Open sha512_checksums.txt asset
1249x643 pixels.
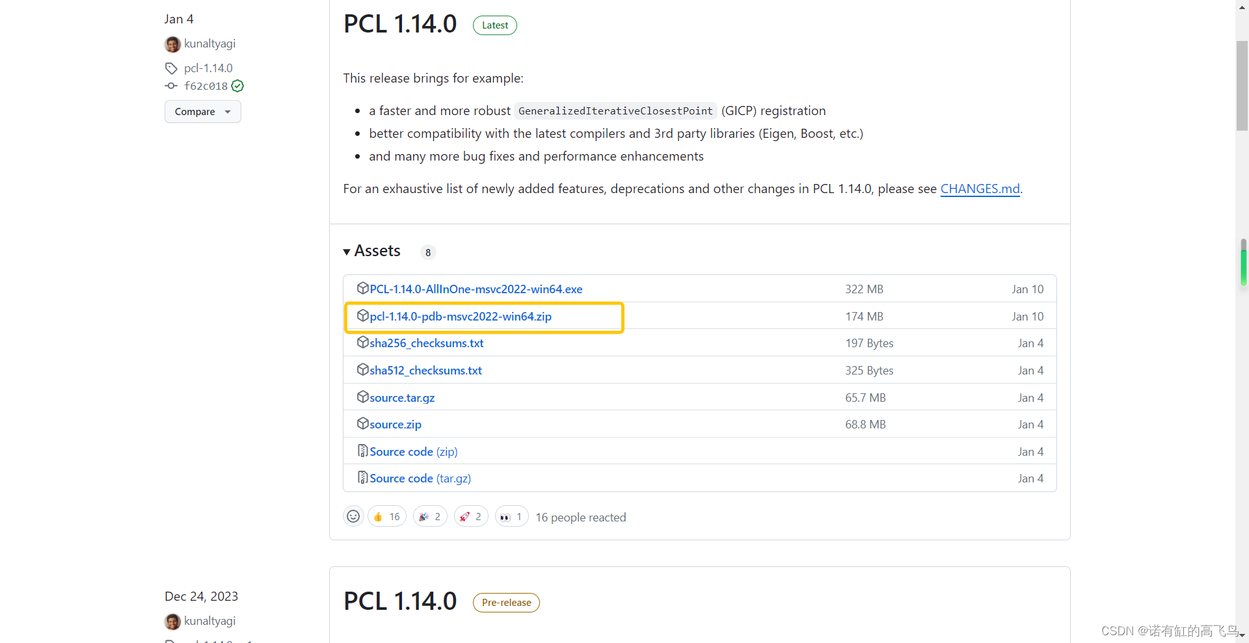click(426, 371)
